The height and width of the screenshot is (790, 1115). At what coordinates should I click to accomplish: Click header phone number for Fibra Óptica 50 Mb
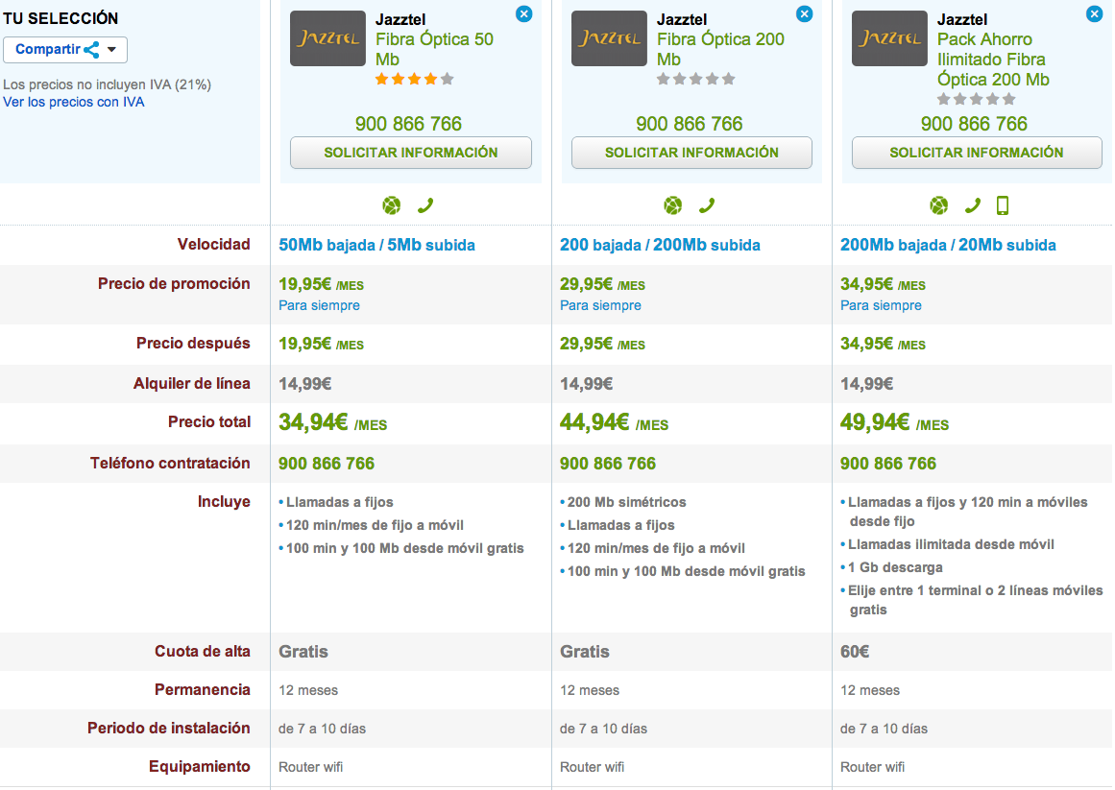coord(408,124)
